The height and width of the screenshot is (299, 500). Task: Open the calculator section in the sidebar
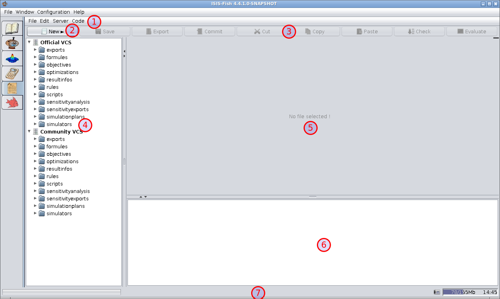click(x=12, y=73)
